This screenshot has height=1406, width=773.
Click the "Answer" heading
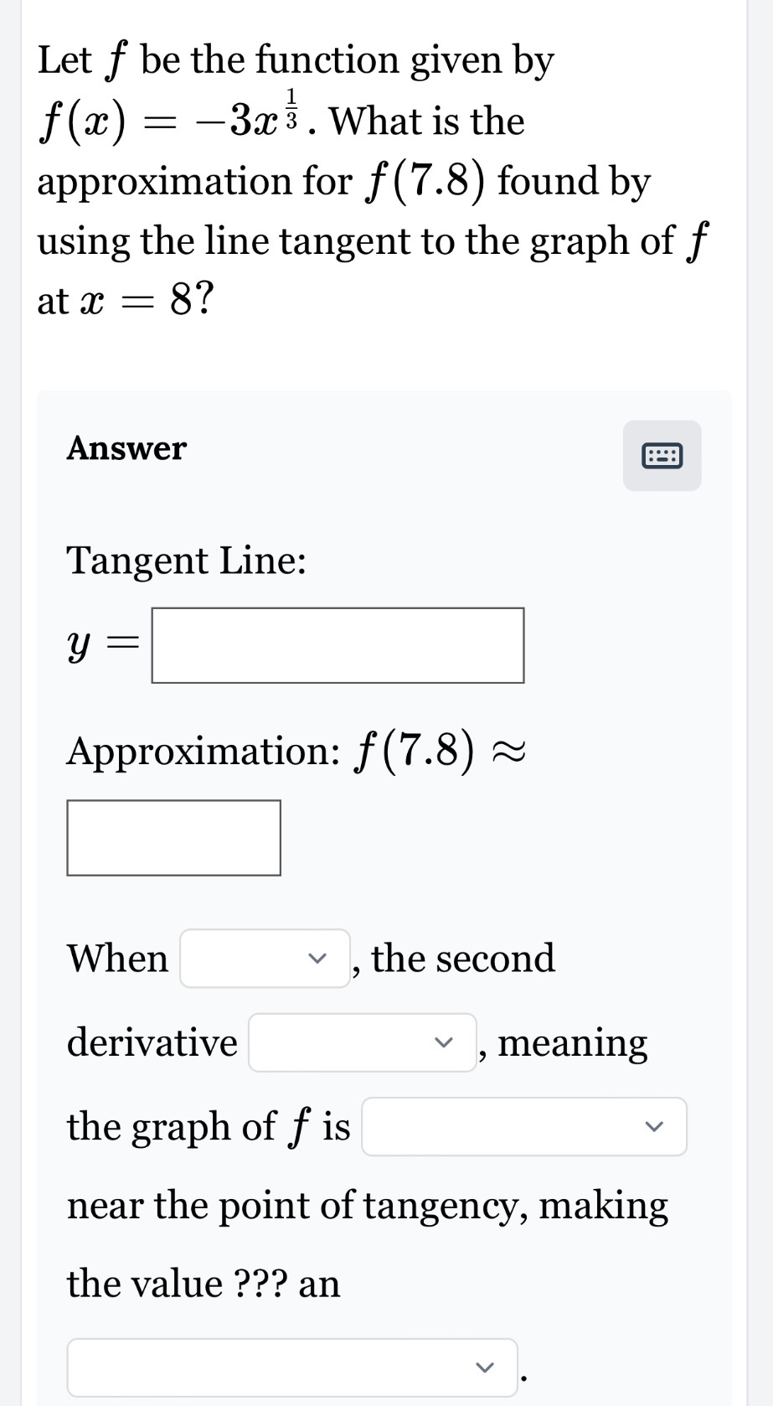[x=126, y=448]
